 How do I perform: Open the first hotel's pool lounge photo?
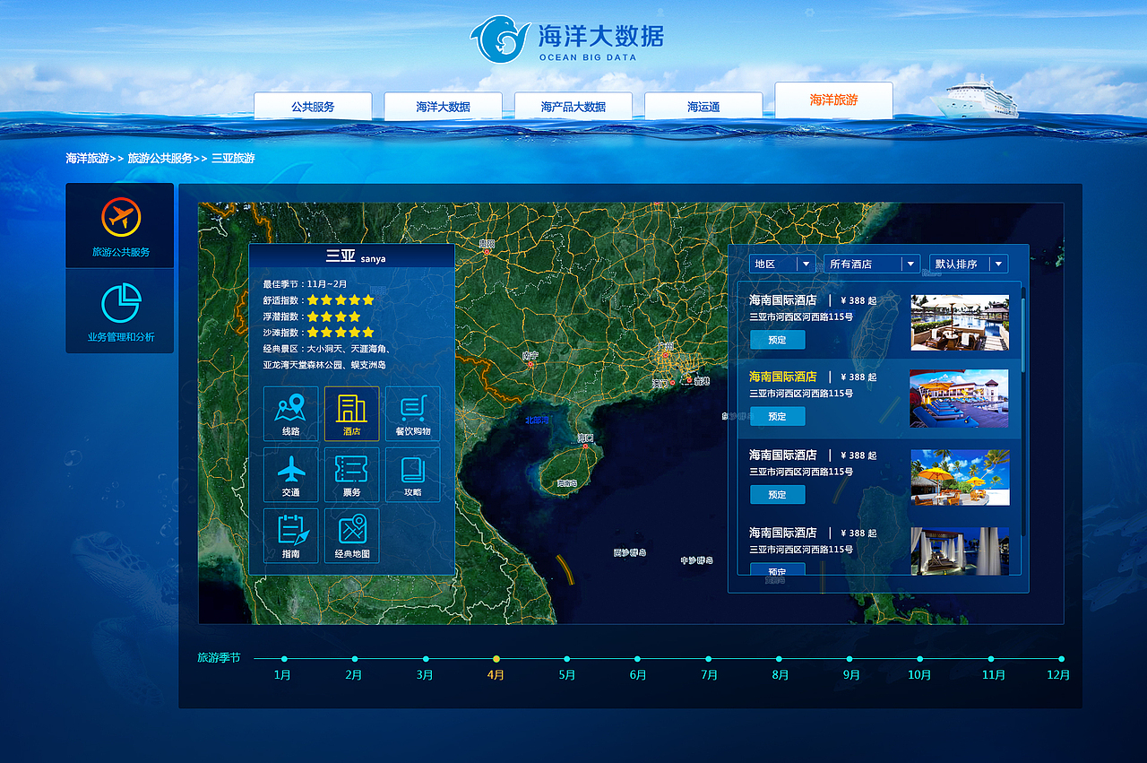tap(960, 323)
